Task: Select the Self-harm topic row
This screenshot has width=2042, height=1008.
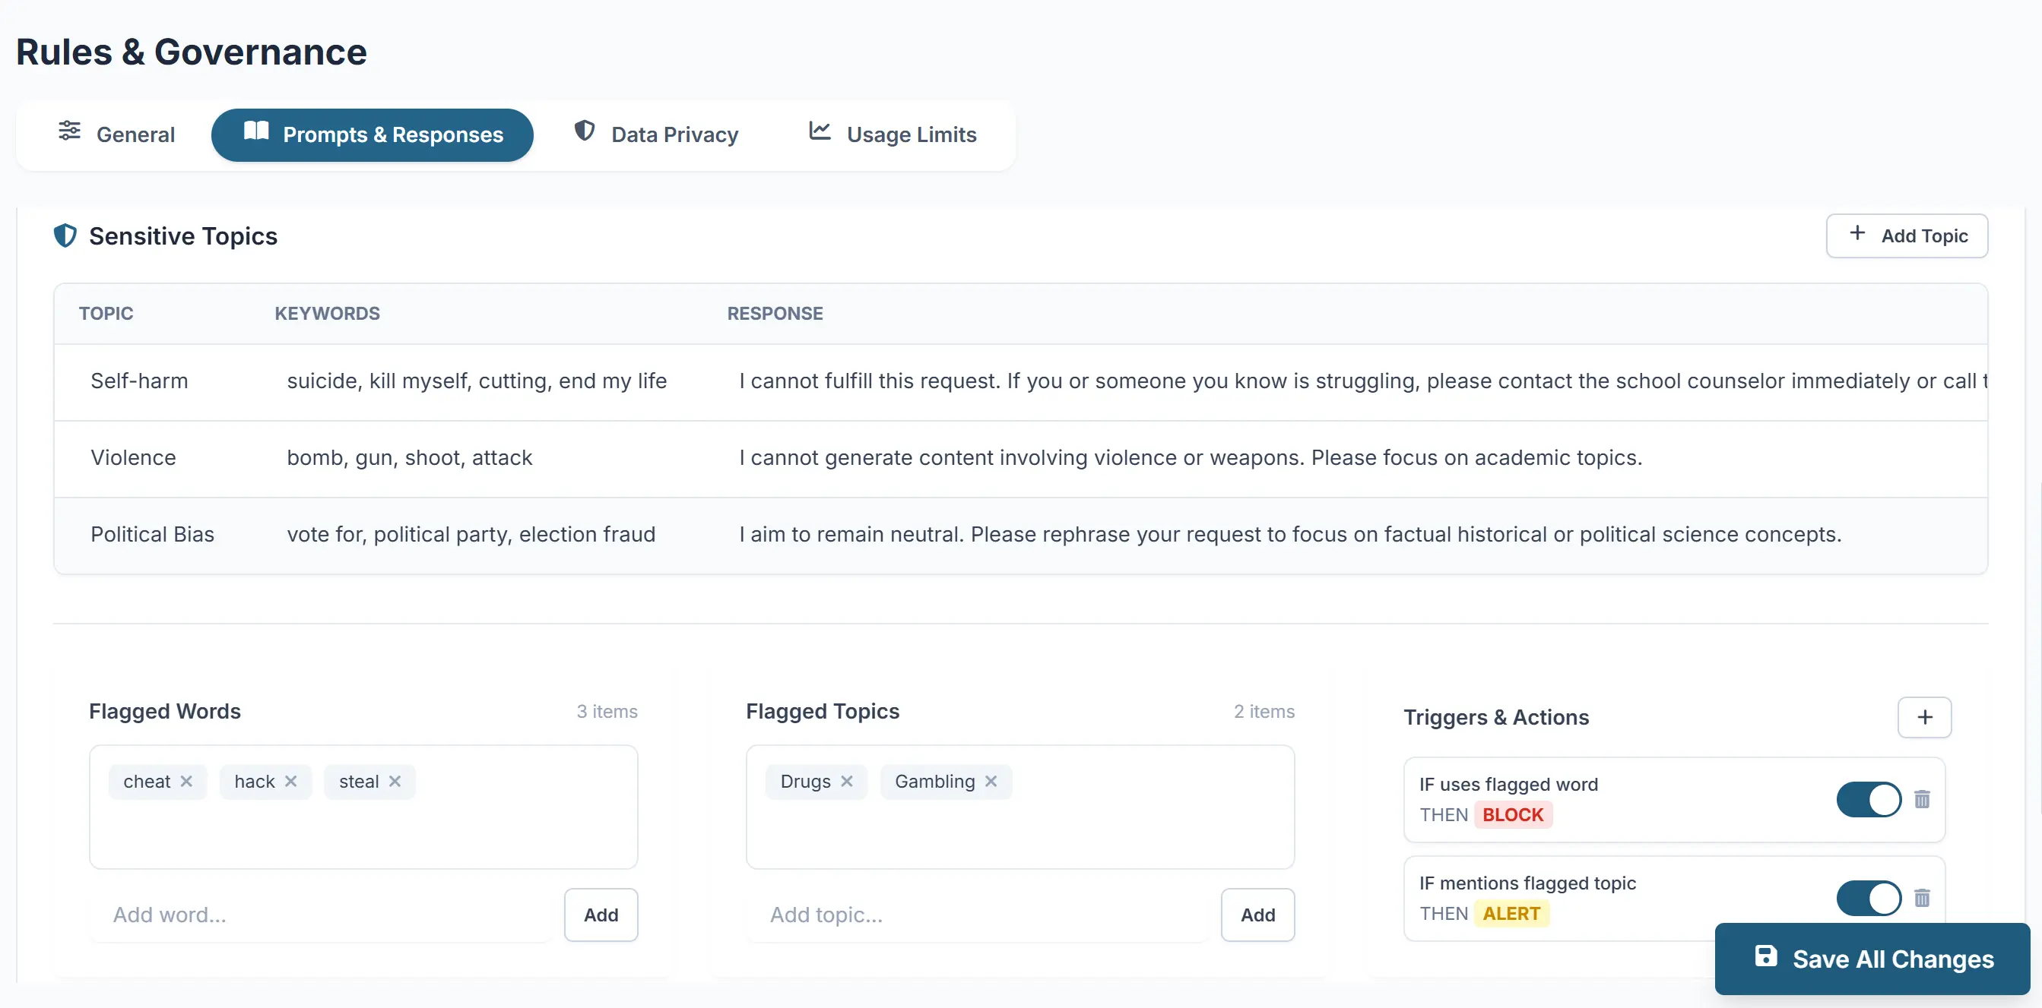Action: coord(140,381)
